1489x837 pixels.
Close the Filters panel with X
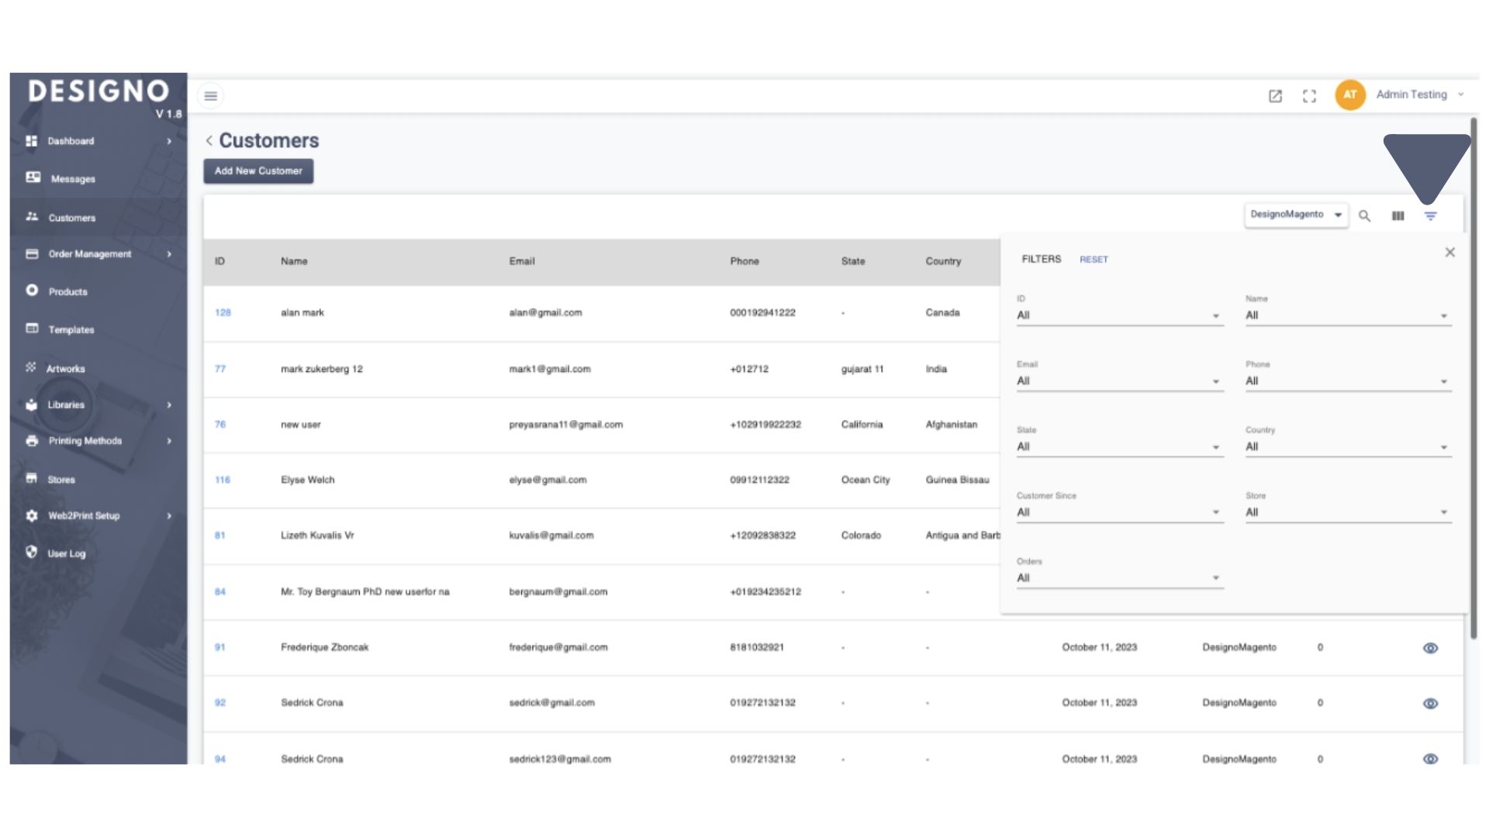point(1449,253)
